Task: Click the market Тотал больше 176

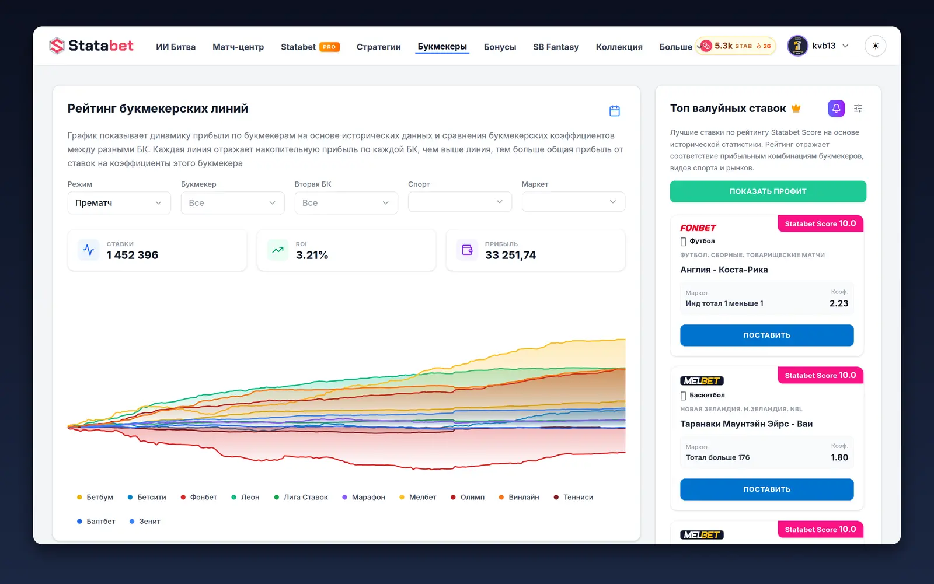Action: click(x=718, y=457)
